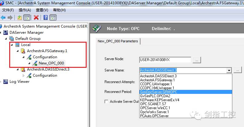Select ArchestrA.DASSIDirect.3 in dropdown list
The width and height of the screenshot is (244, 127).
coord(186,76)
